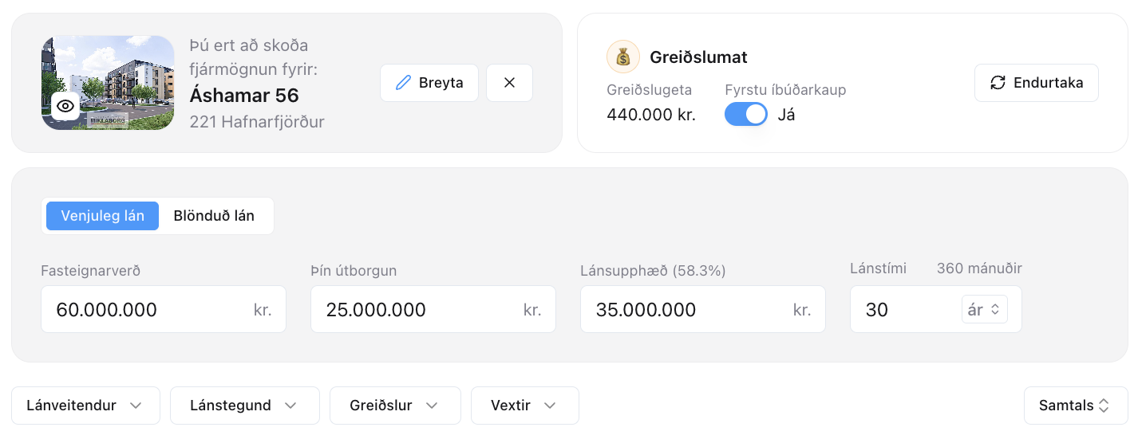Click the Lánsupphæð amount field

click(x=703, y=309)
